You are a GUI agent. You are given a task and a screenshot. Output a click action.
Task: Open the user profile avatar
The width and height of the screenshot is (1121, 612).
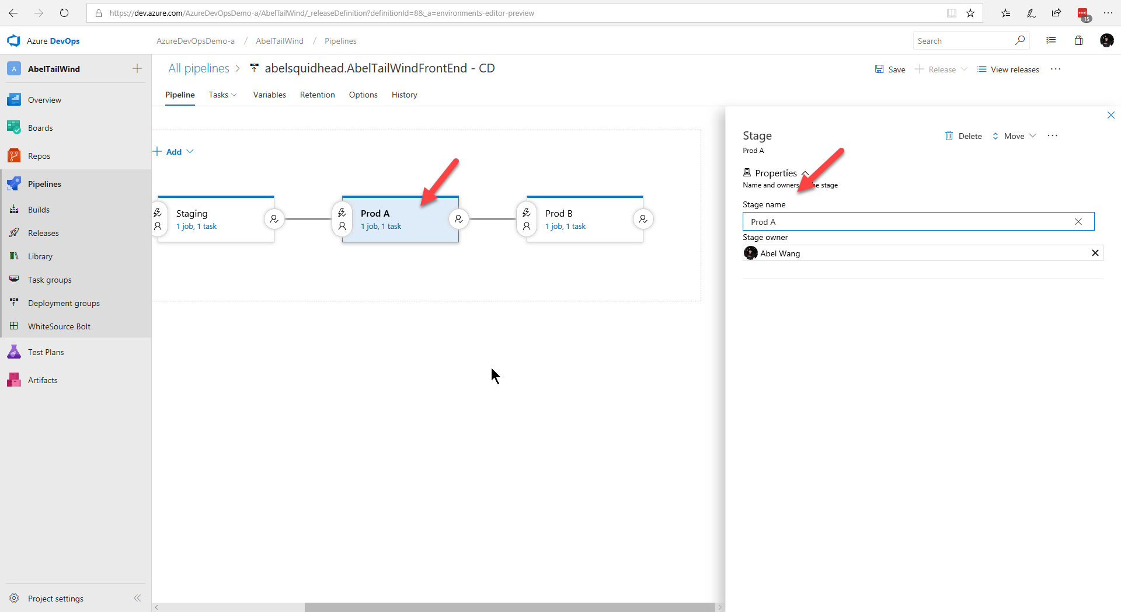coord(1106,40)
